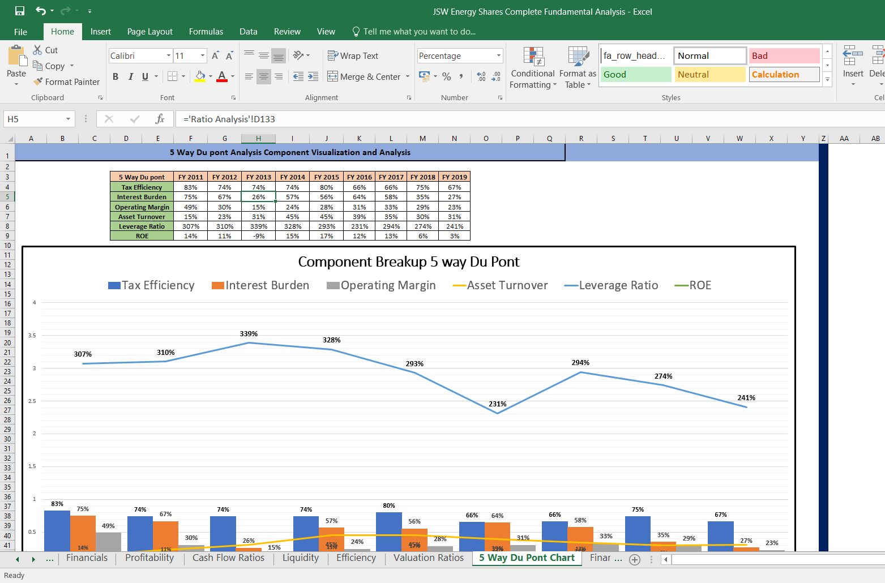The image size is (885, 583).
Task: Click the Paste clipboard icon
Action: 16,57
